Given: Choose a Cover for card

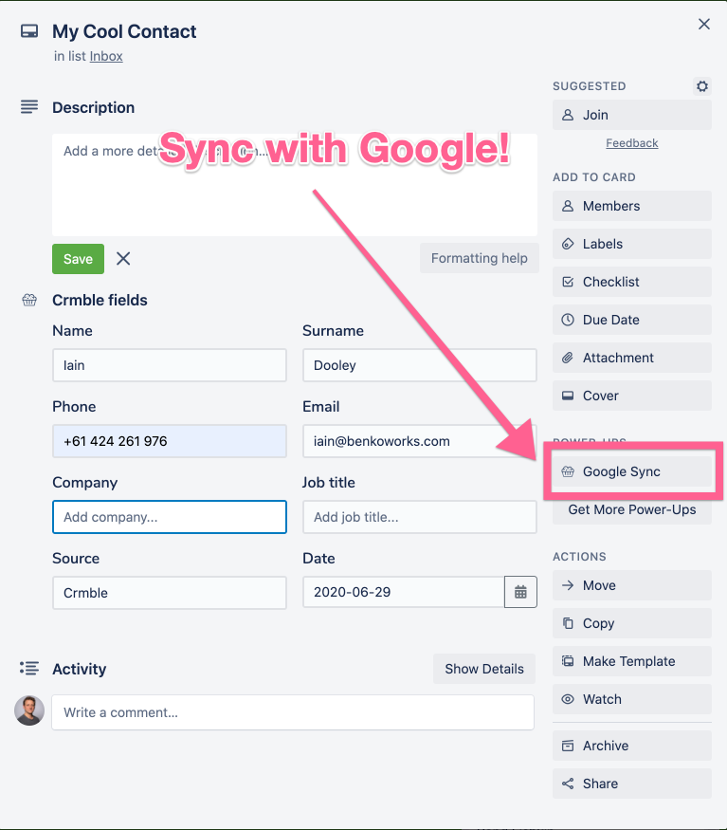Looking at the screenshot, I should point(632,396).
